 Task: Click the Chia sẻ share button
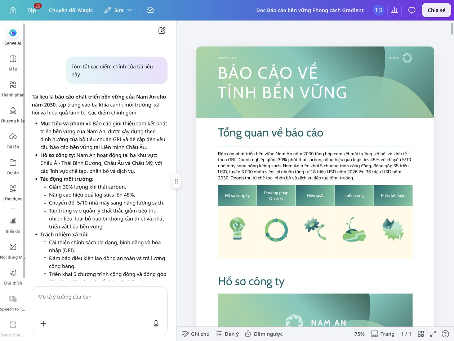point(436,10)
